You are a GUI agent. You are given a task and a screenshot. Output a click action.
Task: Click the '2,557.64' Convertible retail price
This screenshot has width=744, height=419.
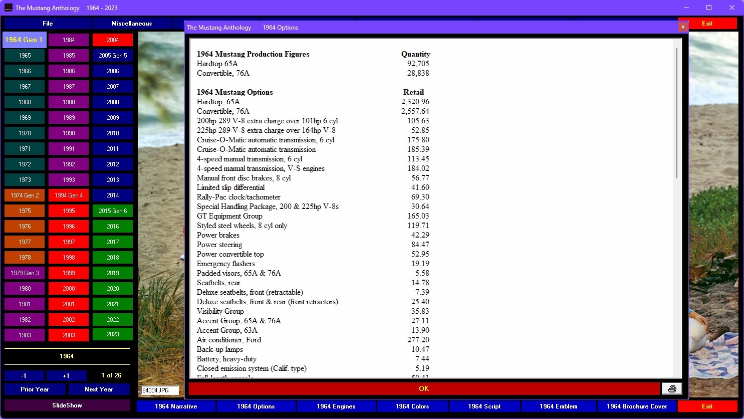tap(415, 111)
